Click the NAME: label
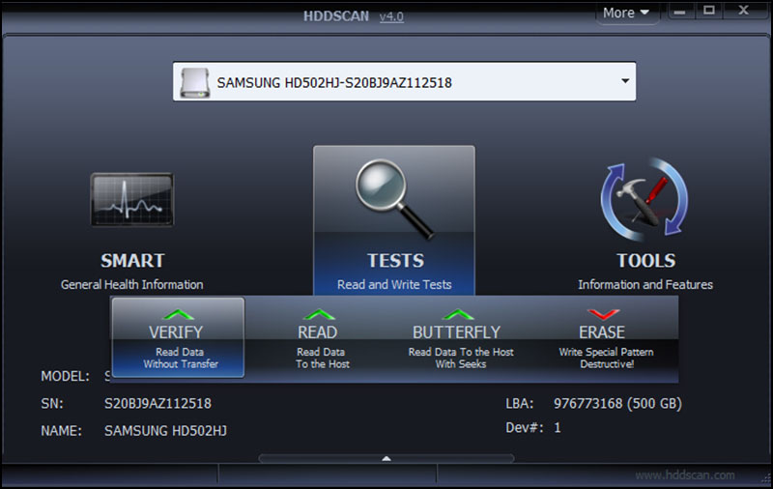773x489 pixels. click(x=61, y=431)
